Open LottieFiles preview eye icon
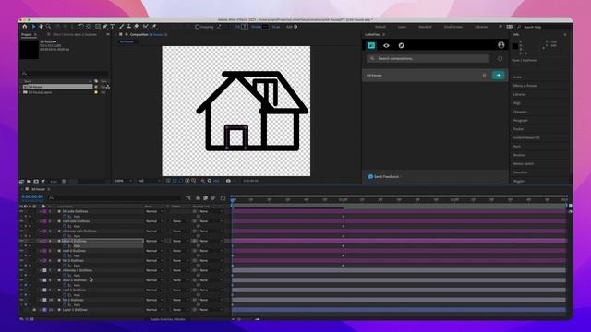 386,45
